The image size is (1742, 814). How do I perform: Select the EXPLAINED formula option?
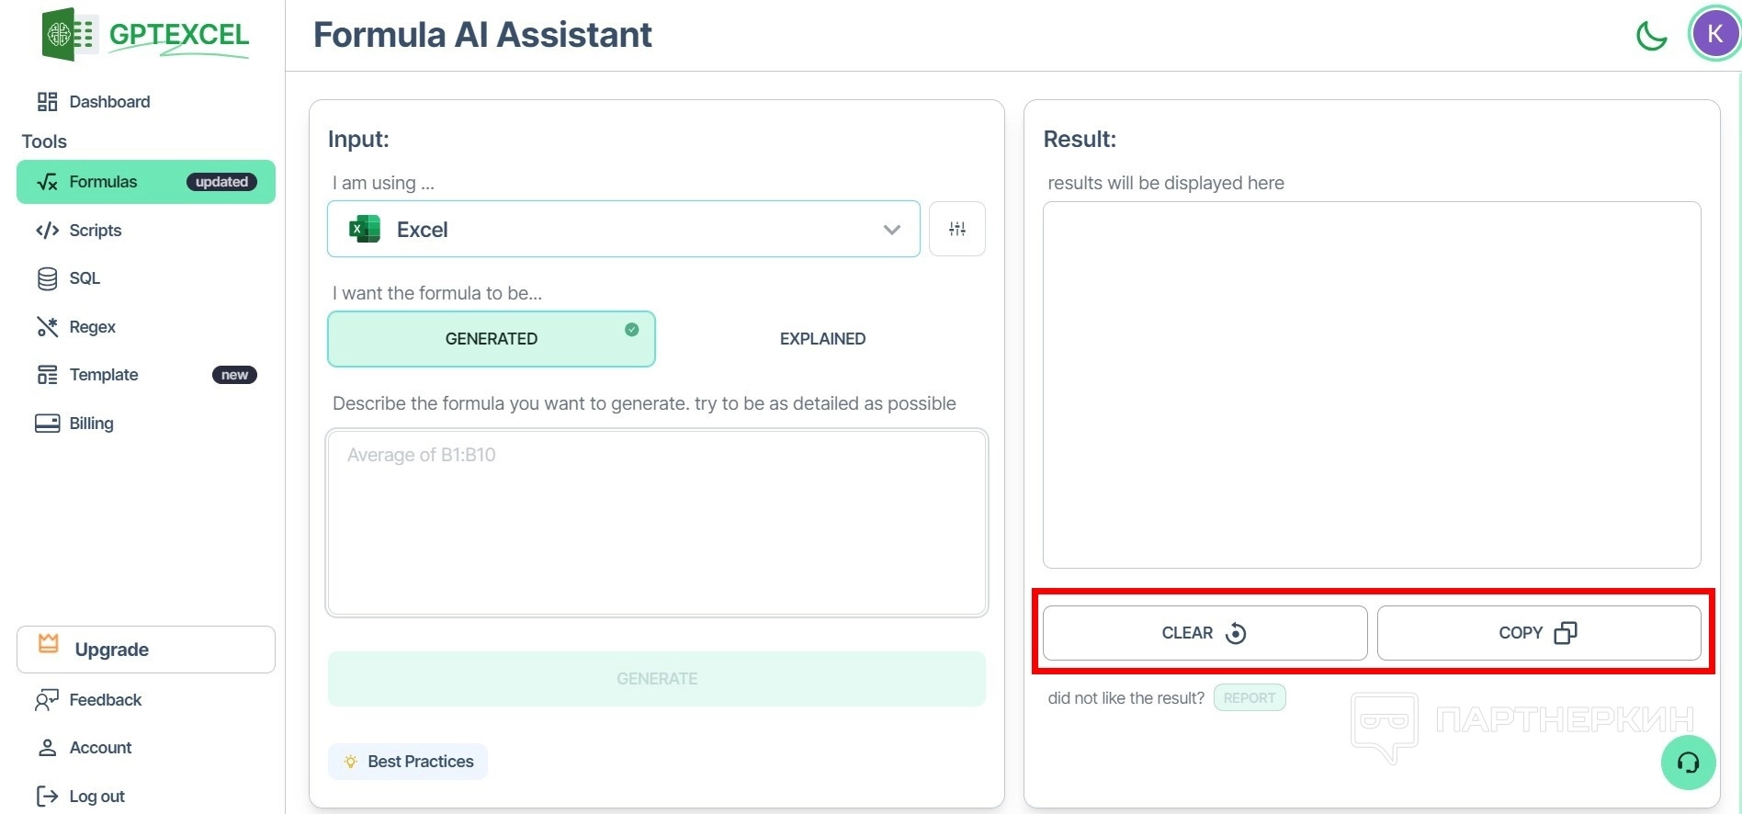pos(822,339)
